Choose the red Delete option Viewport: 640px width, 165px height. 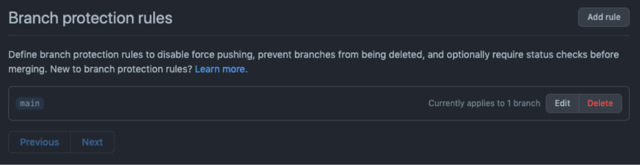coord(600,103)
